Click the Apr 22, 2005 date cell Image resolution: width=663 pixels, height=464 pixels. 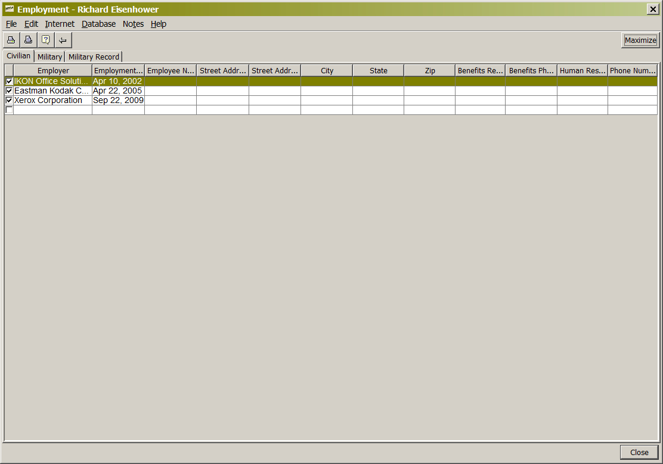119,91
